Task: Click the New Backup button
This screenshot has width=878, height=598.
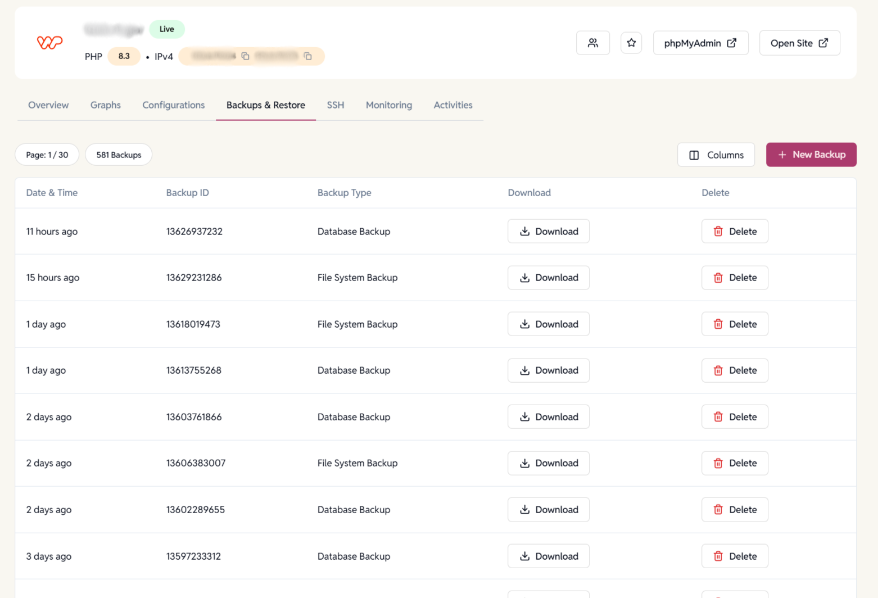Action: coord(811,155)
